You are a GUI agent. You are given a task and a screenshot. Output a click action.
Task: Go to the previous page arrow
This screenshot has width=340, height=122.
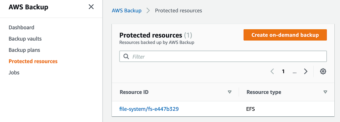[x=272, y=71]
